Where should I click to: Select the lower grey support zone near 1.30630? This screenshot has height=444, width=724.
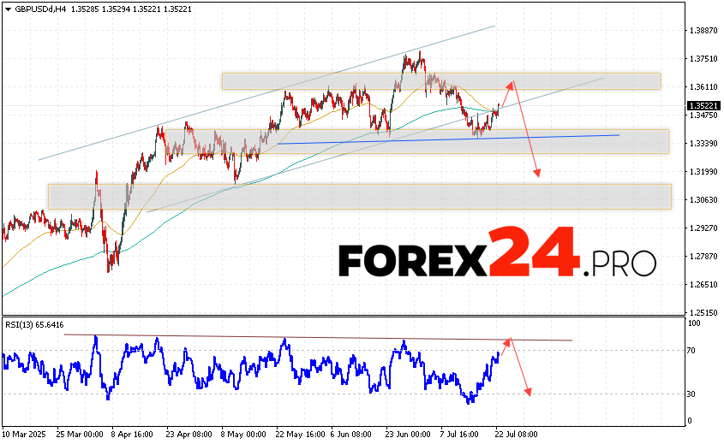click(x=360, y=196)
